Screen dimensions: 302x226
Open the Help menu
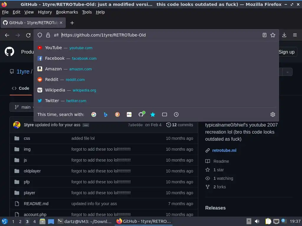point(100,12)
